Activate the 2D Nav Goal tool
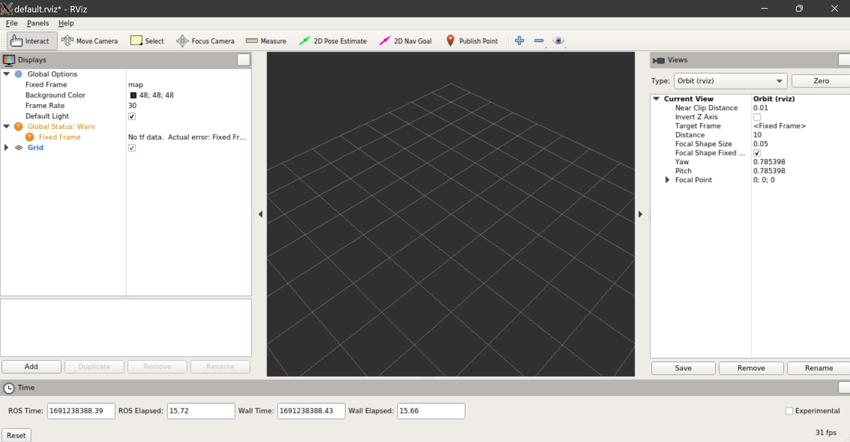The width and height of the screenshot is (850, 442). point(405,41)
